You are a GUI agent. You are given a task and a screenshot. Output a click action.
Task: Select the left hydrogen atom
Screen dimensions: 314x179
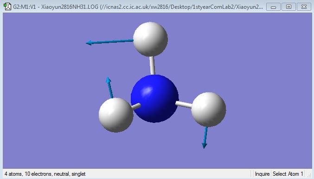116,115
